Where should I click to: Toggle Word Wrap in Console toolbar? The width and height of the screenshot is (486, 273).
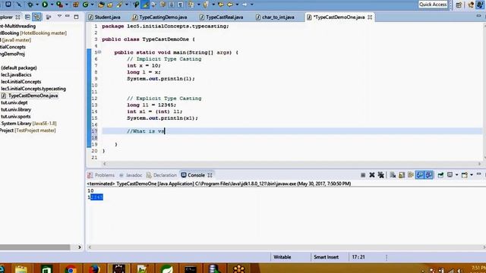(411, 175)
